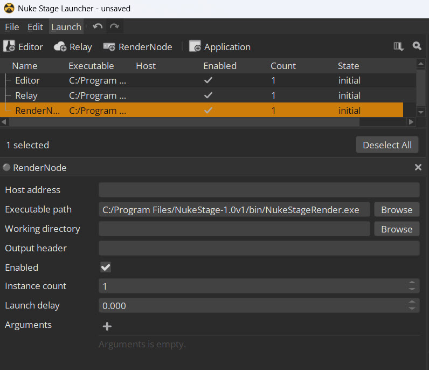Add an argument with plus icon
The width and height of the screenshot is (429, 370).
tap(107, 326)
